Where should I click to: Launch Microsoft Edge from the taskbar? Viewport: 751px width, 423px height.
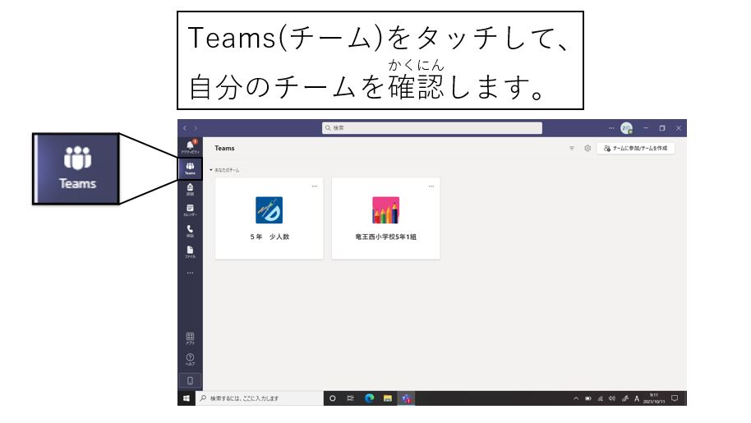point(369,398)
